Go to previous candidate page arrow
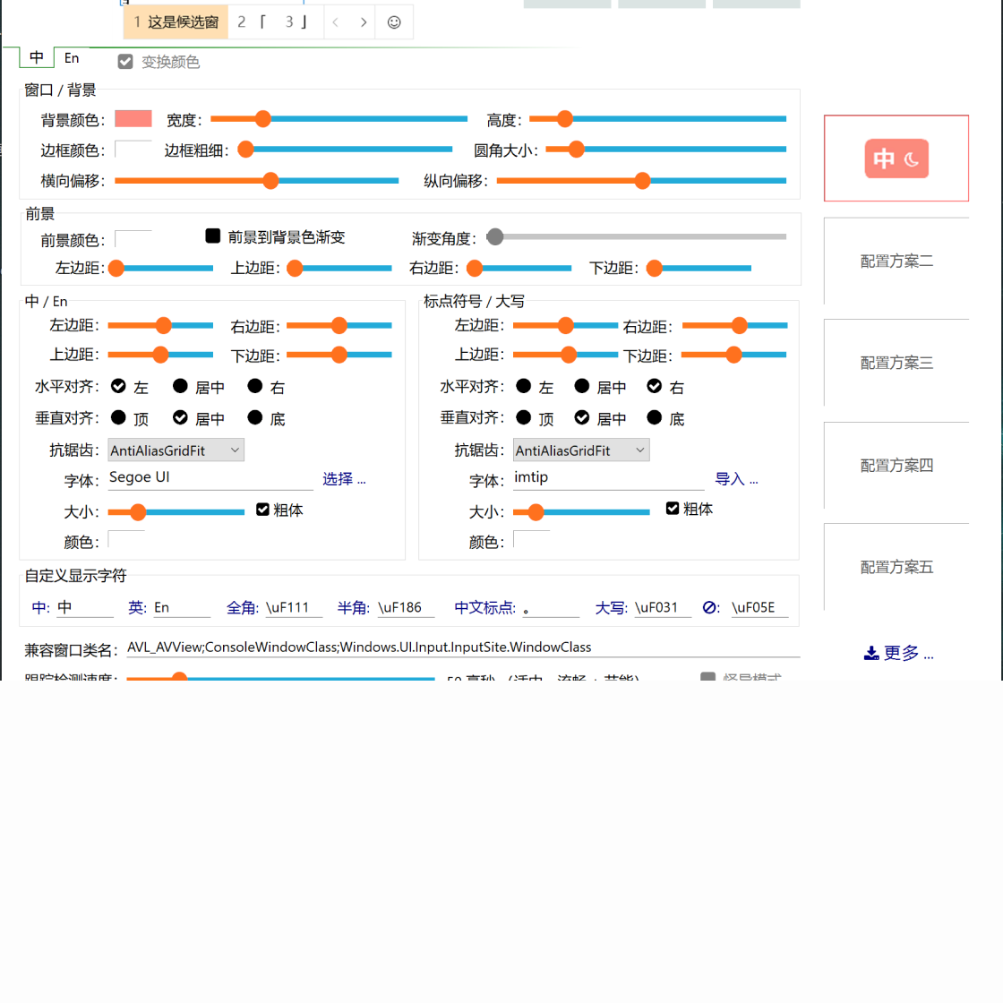Image resolution: width=1003 pixels, height=1003 pixels. [335, 22]
